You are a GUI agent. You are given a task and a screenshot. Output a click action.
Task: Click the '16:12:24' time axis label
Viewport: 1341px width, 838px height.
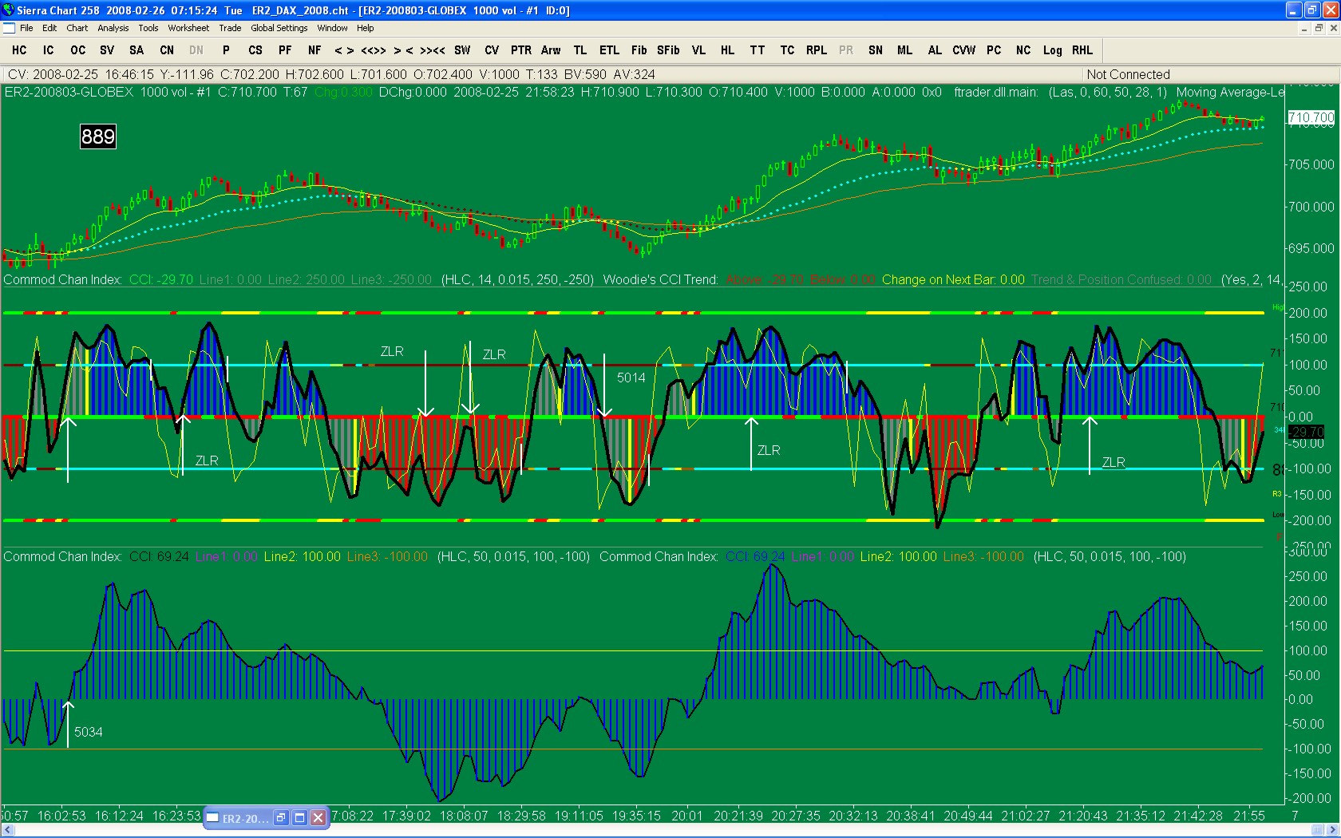[119, 816]
